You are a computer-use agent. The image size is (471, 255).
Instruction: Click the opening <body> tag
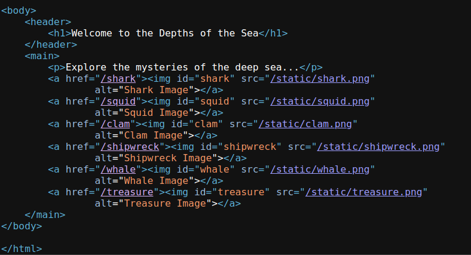pos(19,11)
